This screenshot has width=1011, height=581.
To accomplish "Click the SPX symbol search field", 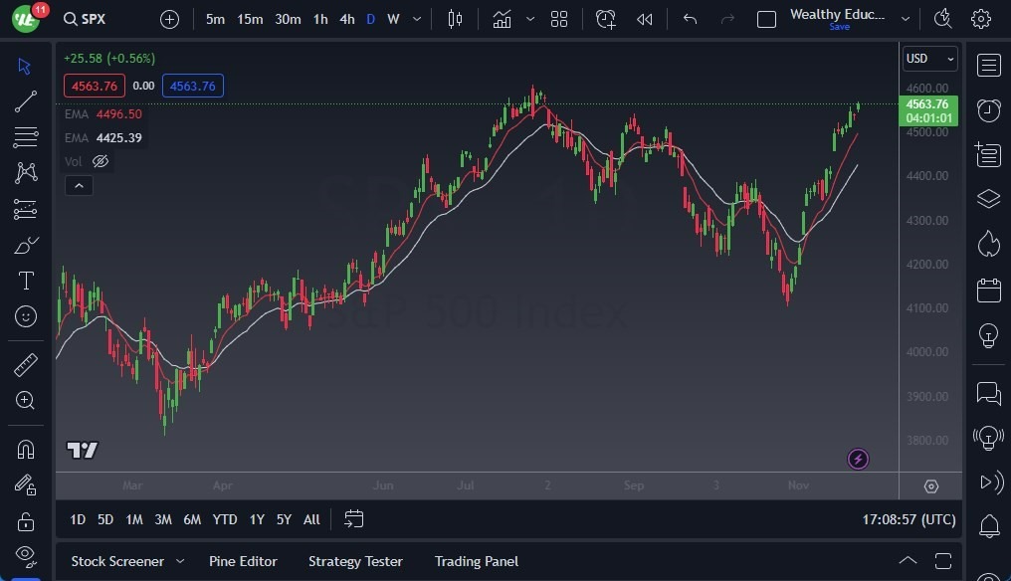I will [86, 18].
